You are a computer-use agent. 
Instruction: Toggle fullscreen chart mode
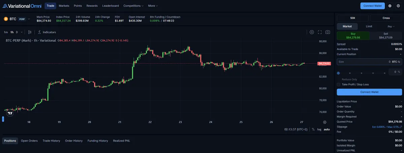pos(320,32)
